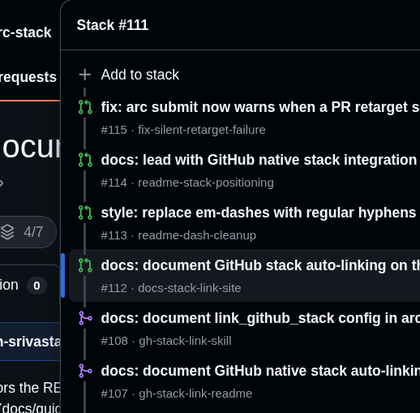Click open pull request icon for #115

point(85,107)
